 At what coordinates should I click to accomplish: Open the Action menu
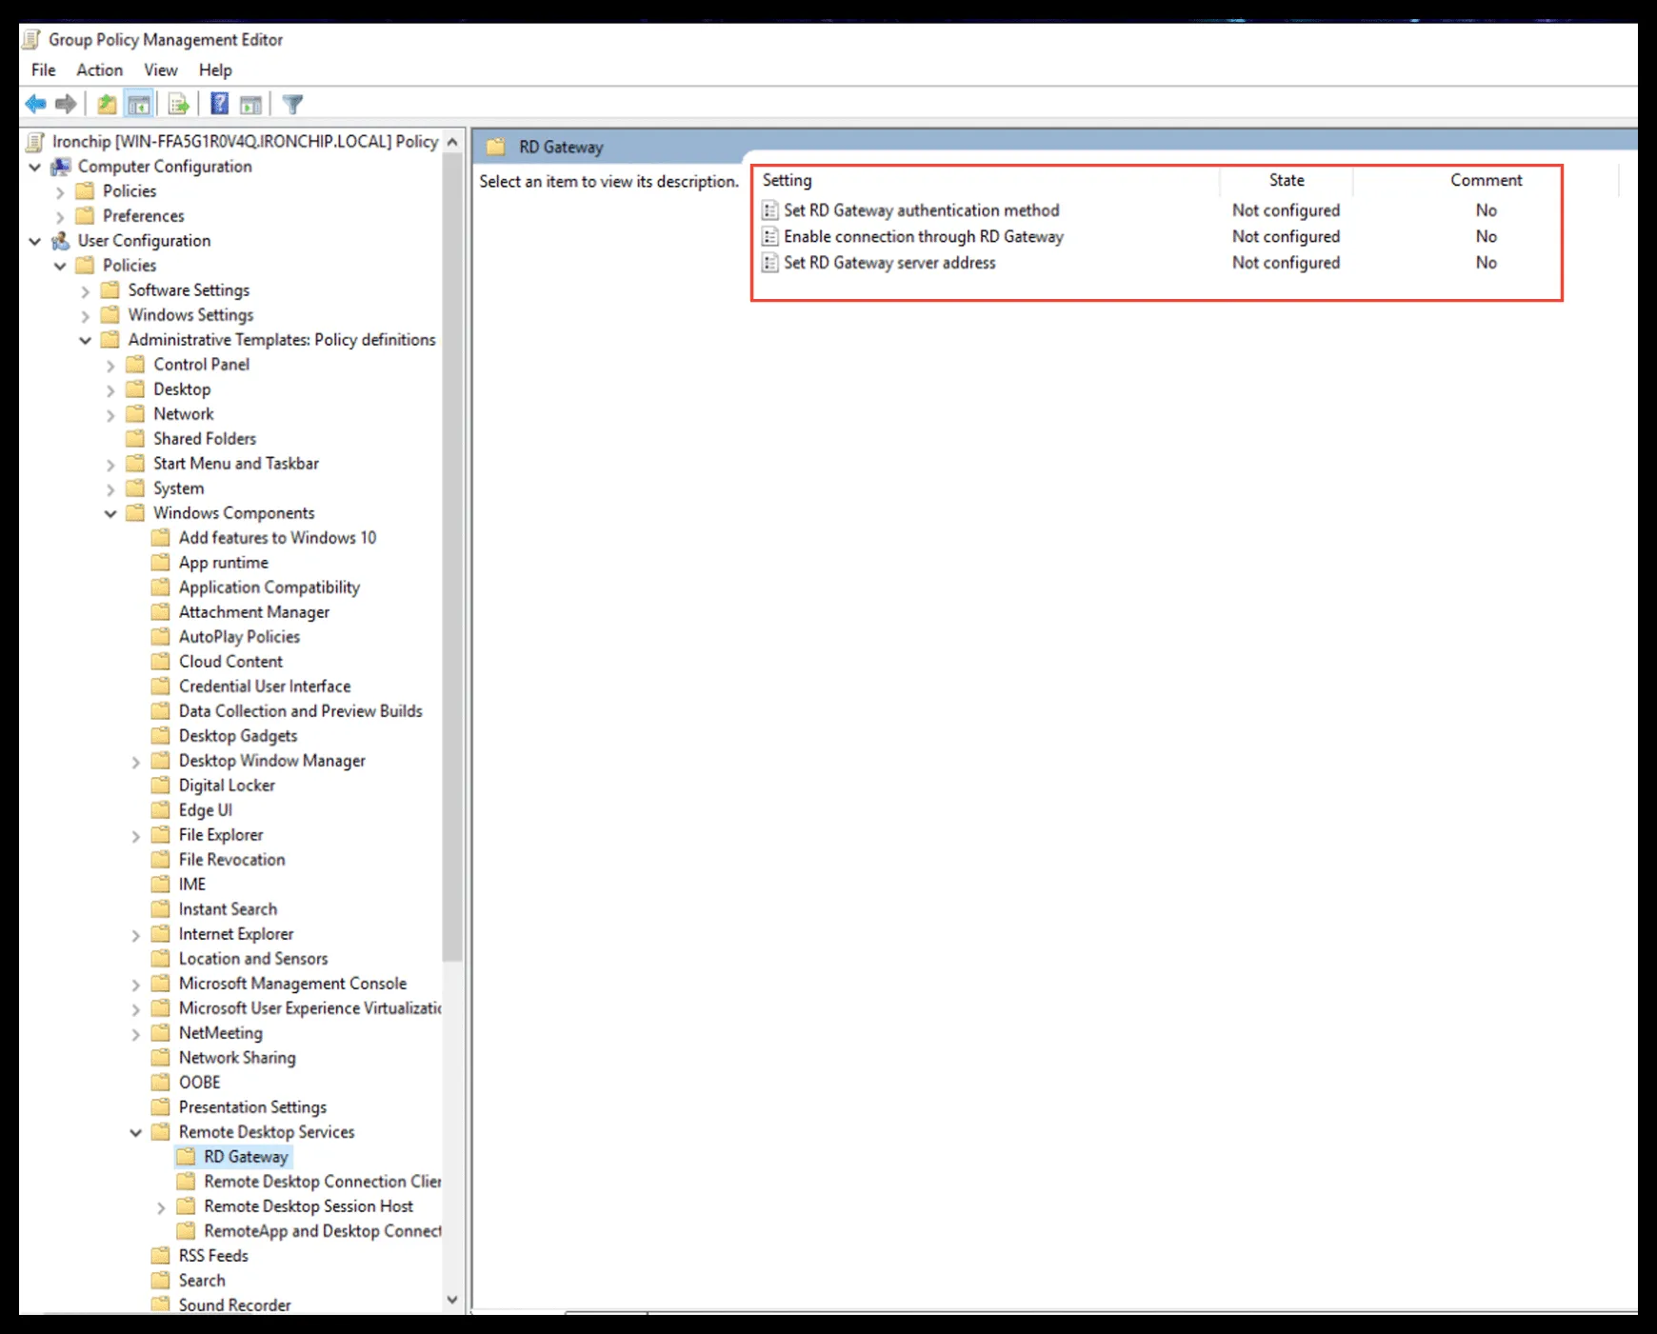coord(99,70)
